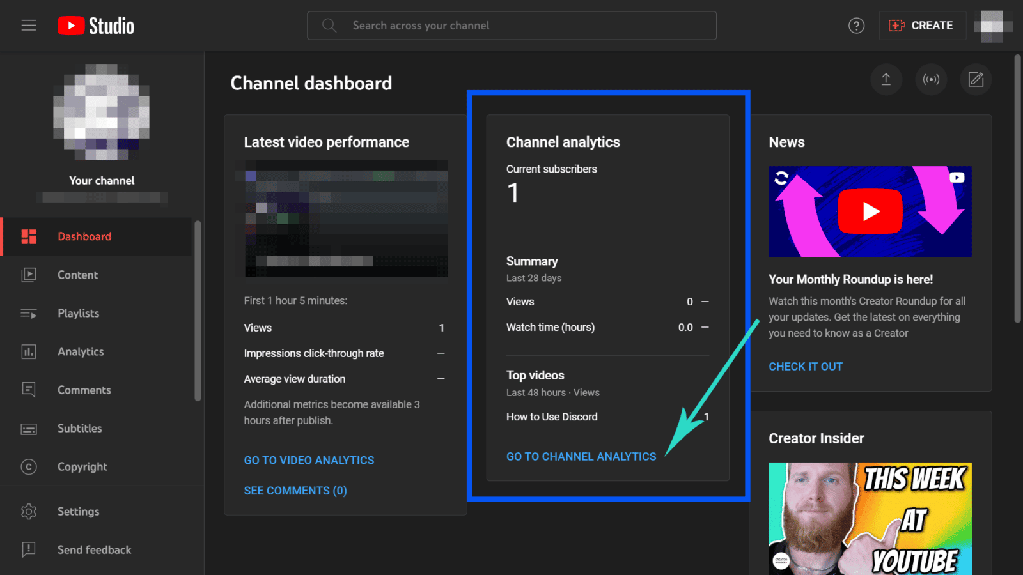Screen dimensions: 1023x575
Task: Click the Content play icon in sidebar
Action: [x=29, y=275]
